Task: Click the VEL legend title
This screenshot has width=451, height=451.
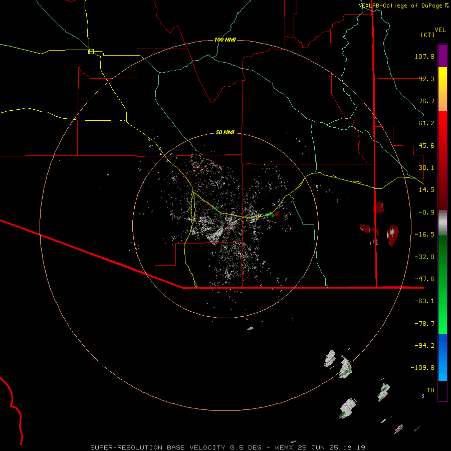Action: point(440,30)
